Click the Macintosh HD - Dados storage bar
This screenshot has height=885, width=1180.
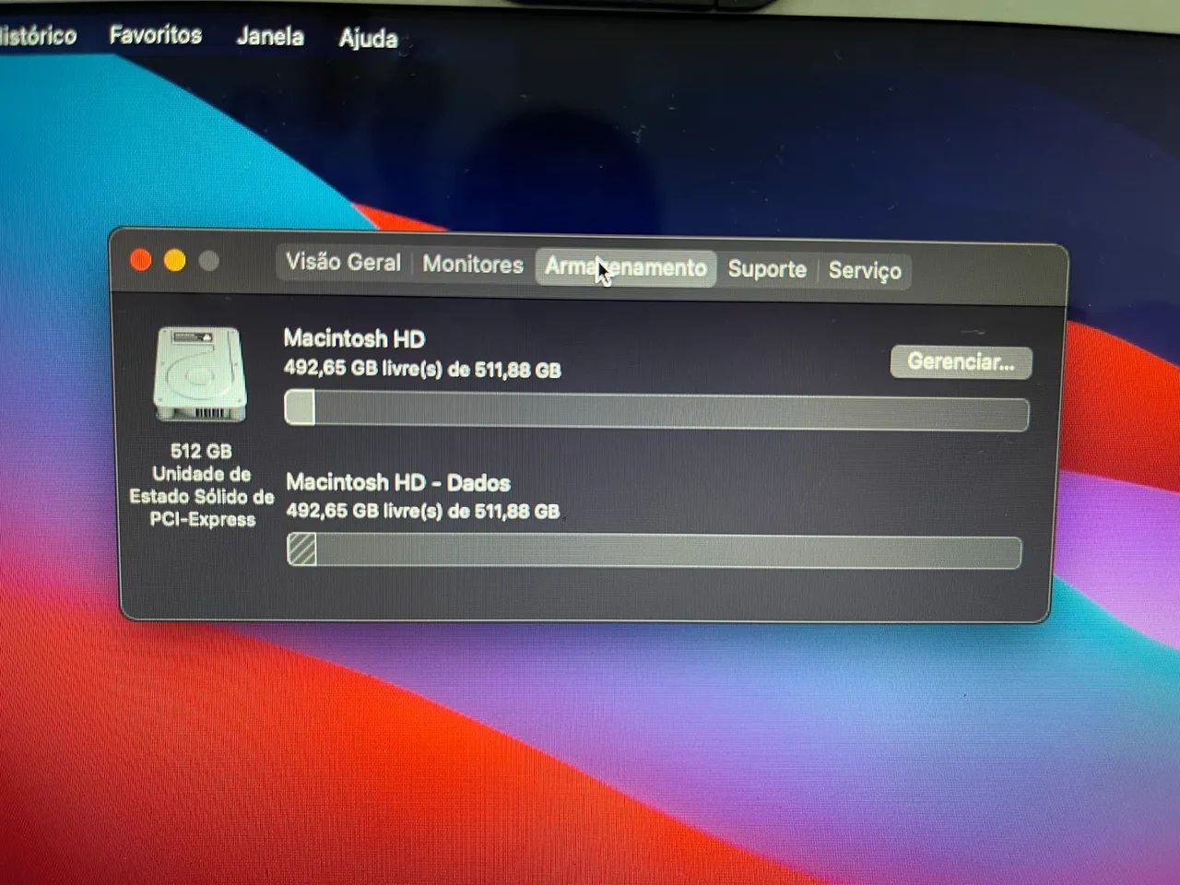click(x=654, y=550)
